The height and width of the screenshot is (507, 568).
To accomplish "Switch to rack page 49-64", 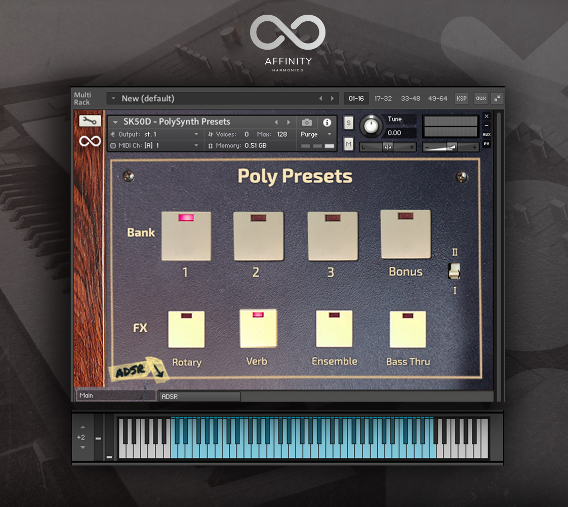I will click(x=437, y=99).
